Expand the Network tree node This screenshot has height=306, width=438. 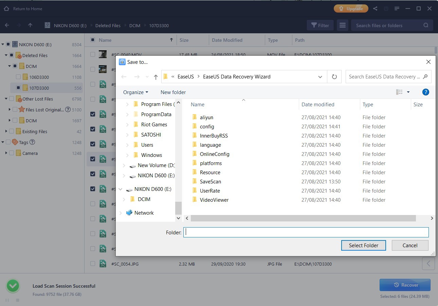(121, 213)
